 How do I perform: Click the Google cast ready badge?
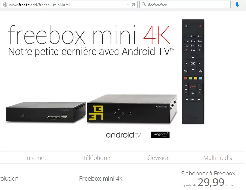click(x=160, y=134)
